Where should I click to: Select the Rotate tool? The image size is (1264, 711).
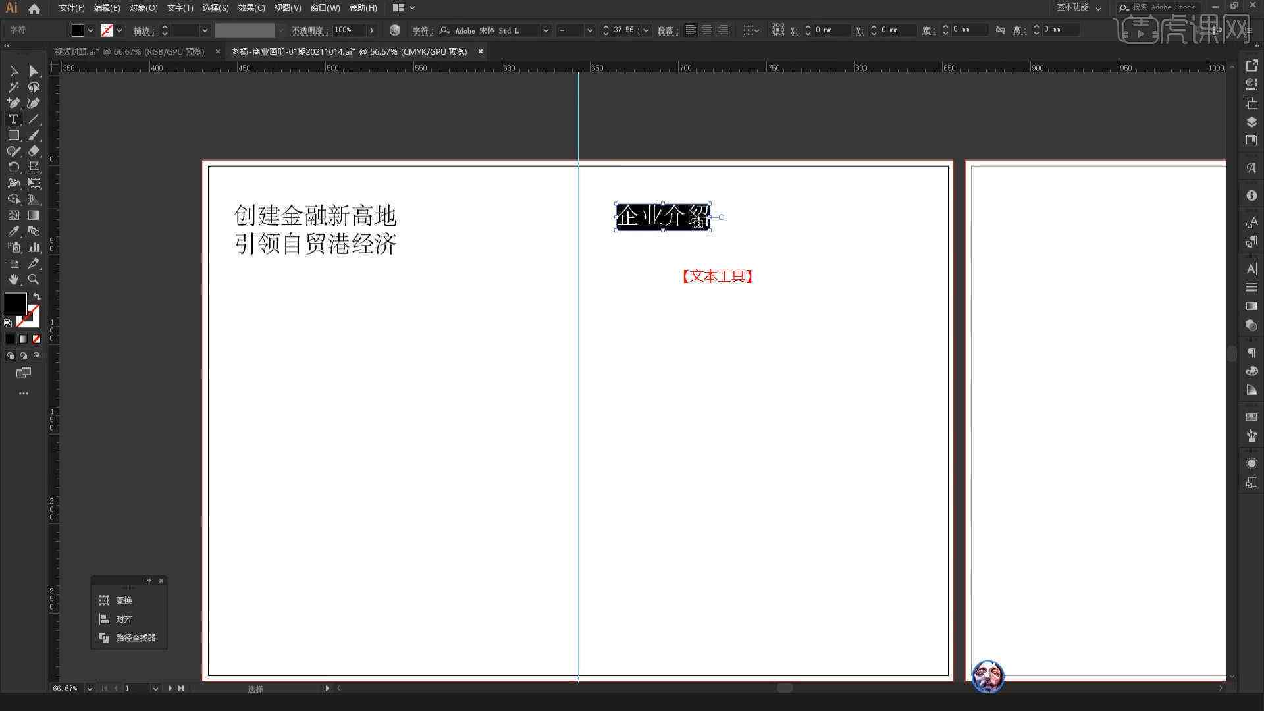13,167
